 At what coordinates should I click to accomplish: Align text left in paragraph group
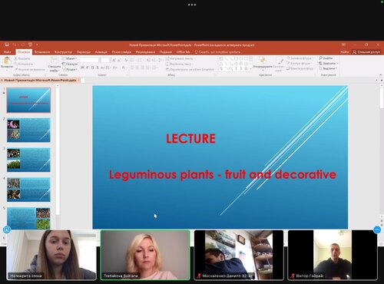click(x=132, y=68)
